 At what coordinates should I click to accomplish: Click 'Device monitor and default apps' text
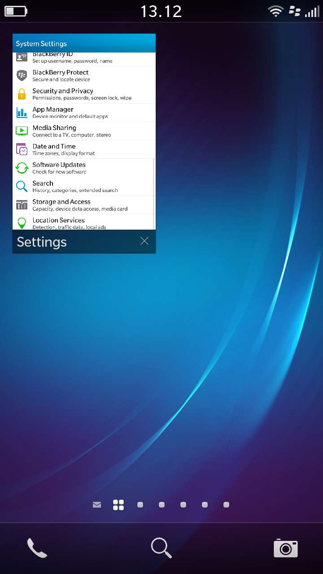70,117
